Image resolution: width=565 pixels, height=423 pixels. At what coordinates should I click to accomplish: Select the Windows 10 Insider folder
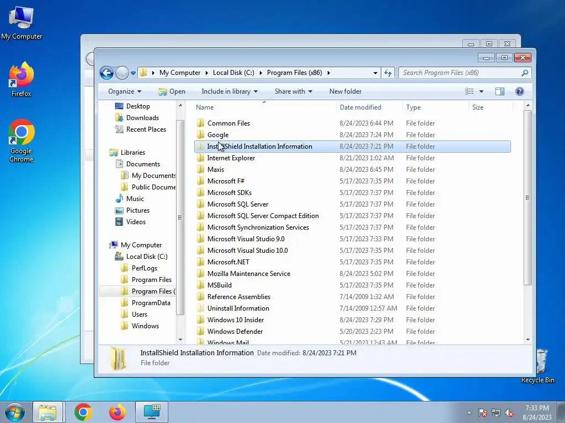pyautogui.click(x=236, y=320)
